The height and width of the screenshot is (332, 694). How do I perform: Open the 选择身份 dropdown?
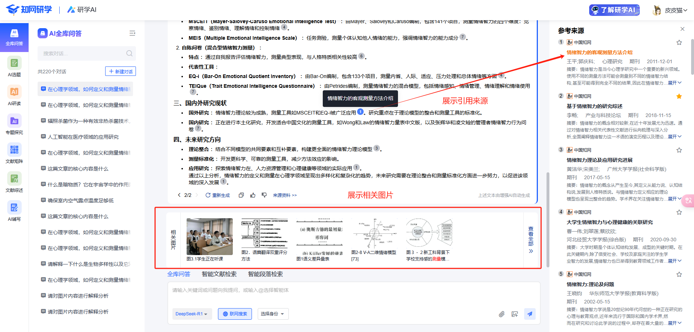click(273, 314)
